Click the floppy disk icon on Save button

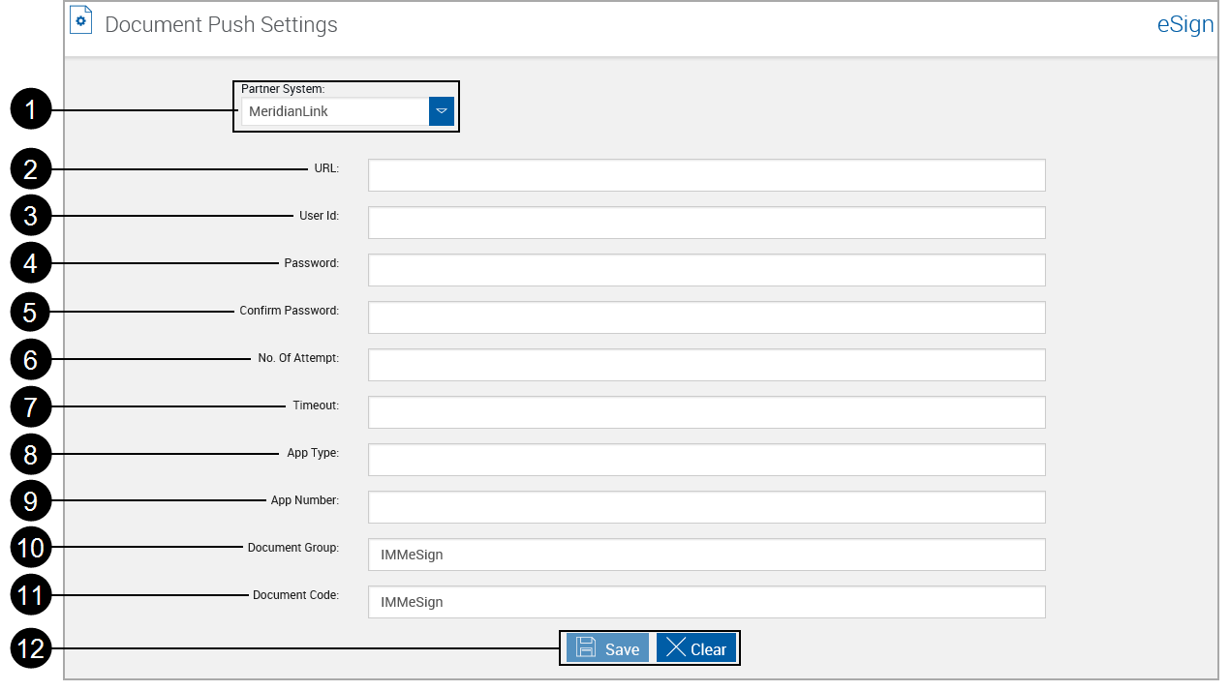click(588, 647)
